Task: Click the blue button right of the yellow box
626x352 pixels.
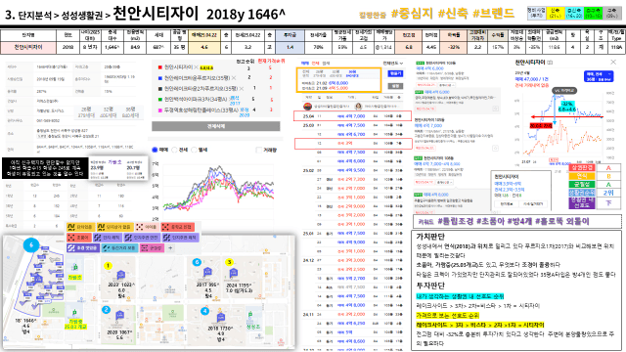Action: [395, 73]
